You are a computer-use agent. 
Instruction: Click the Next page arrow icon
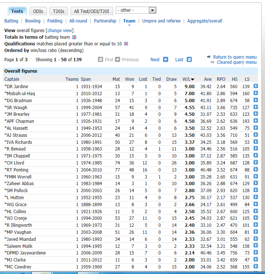point(166,59)
